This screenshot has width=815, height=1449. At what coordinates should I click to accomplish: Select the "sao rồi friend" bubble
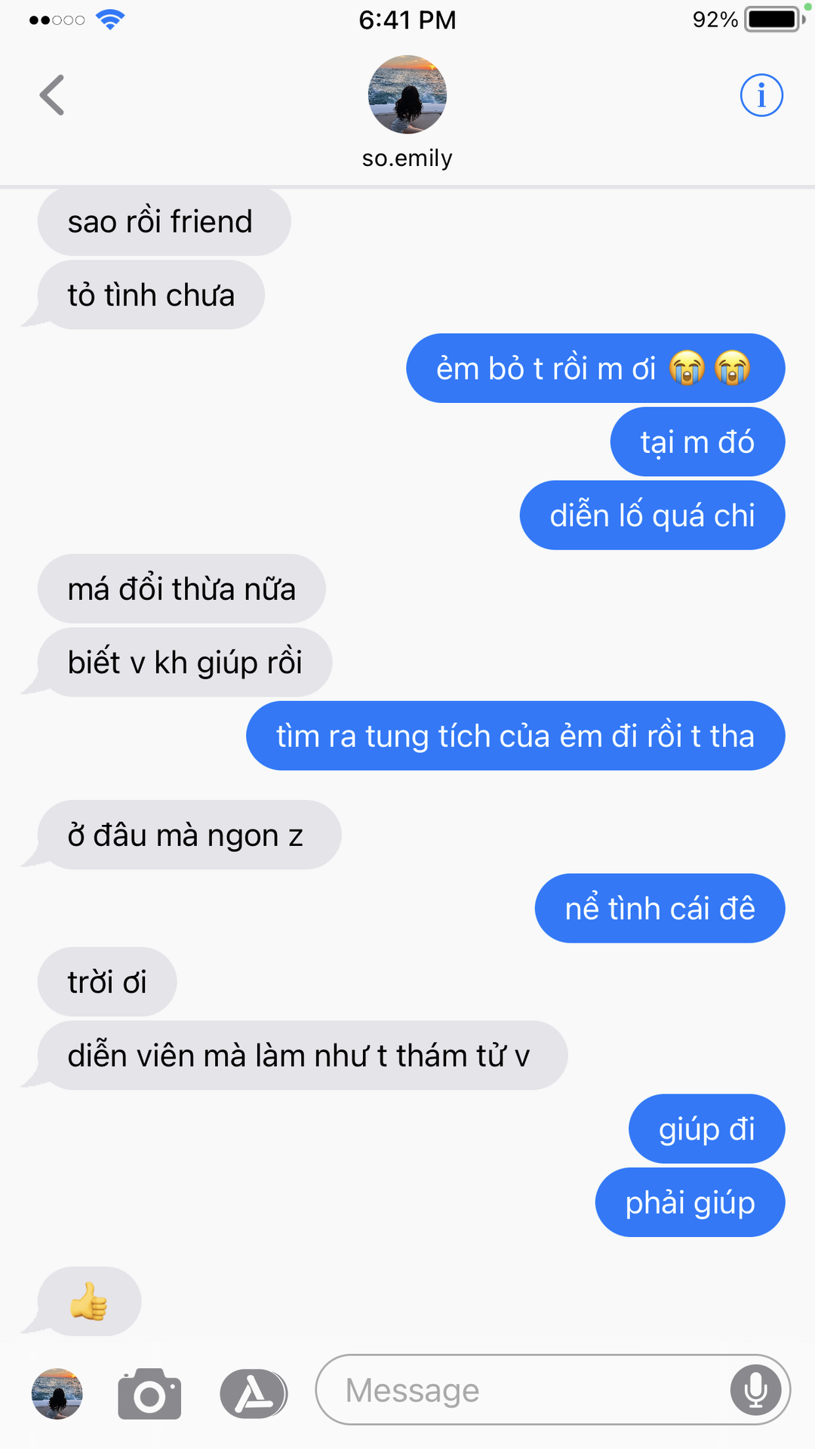tap(164, 222)
